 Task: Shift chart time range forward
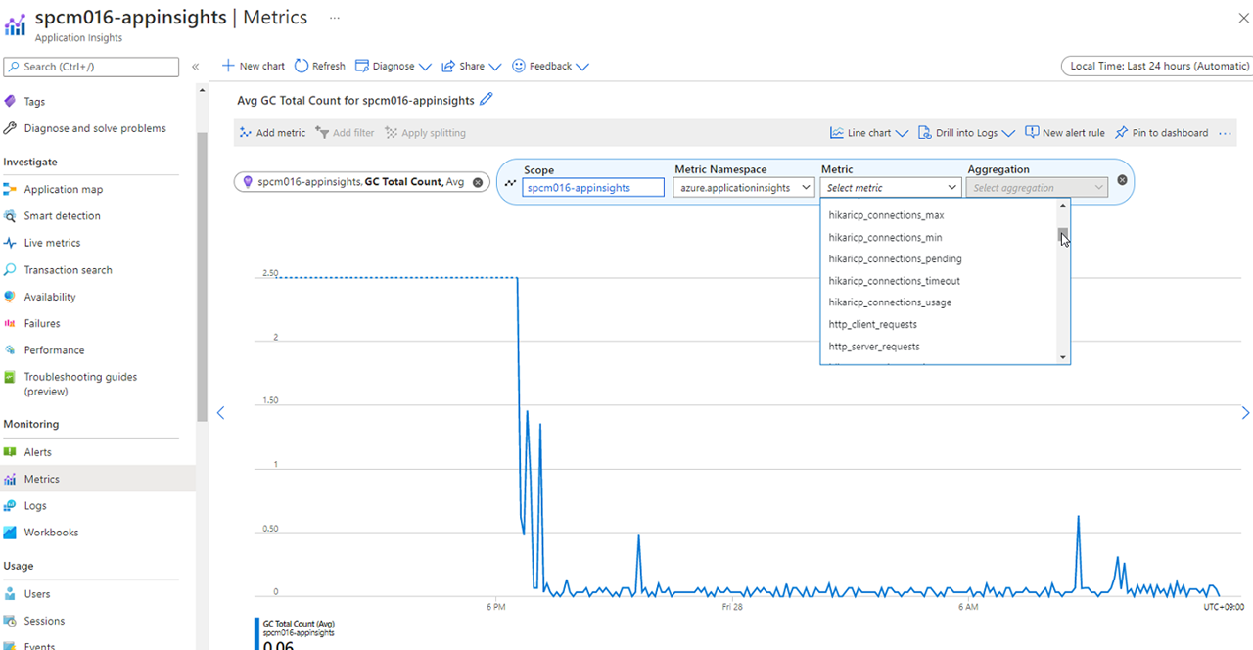1245,413
